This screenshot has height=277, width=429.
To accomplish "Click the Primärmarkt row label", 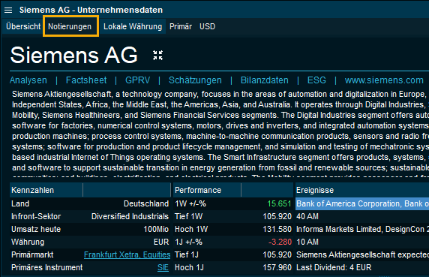I will [32, 254].
